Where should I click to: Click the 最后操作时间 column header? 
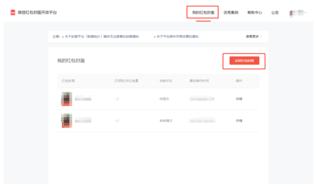(199, 81)
